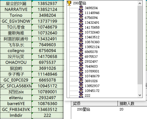Image resolution: width=147 pixels, height=119 pixels.
Task: Select spreadsheet cell 没开玩笑
Action: tap(16, 57)
